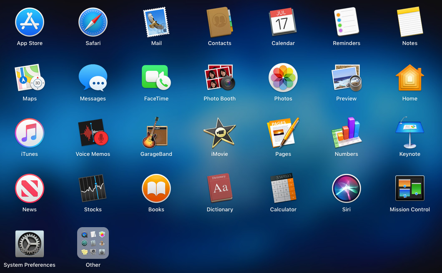This screenshot has height=273, width=442.
Task: Launch the Stocks app
Action: pyautogui.click(x=93, y=188)
